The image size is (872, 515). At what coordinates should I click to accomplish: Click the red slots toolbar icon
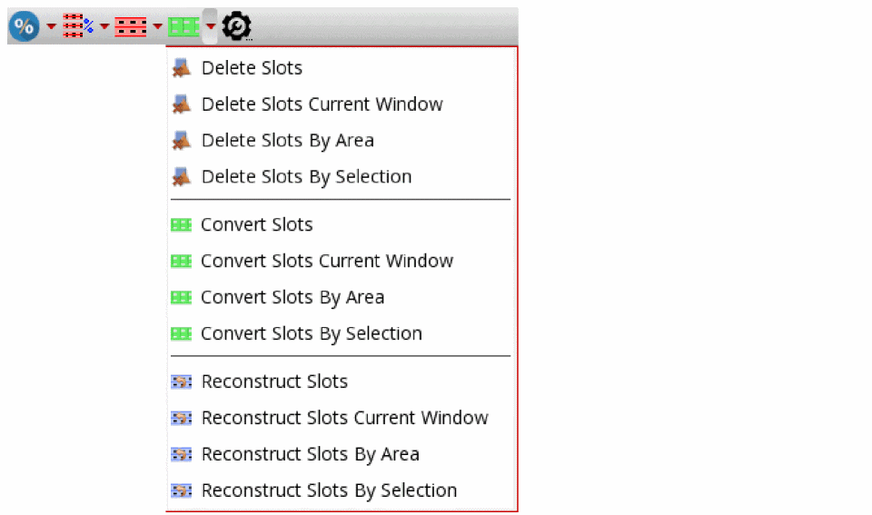(x=131, y=27)
